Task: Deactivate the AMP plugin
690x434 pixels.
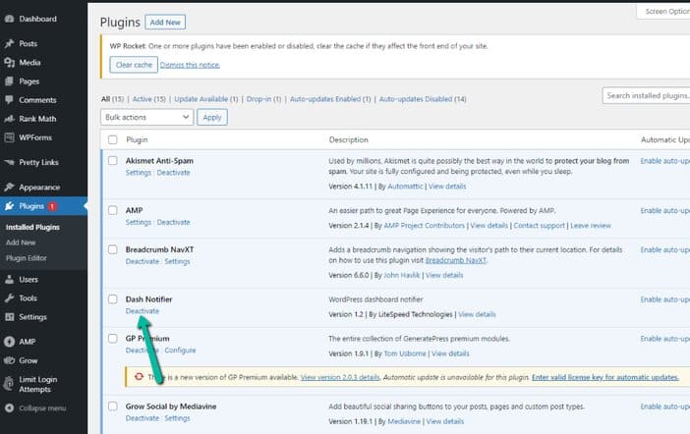Action: [x=173, y=222]
